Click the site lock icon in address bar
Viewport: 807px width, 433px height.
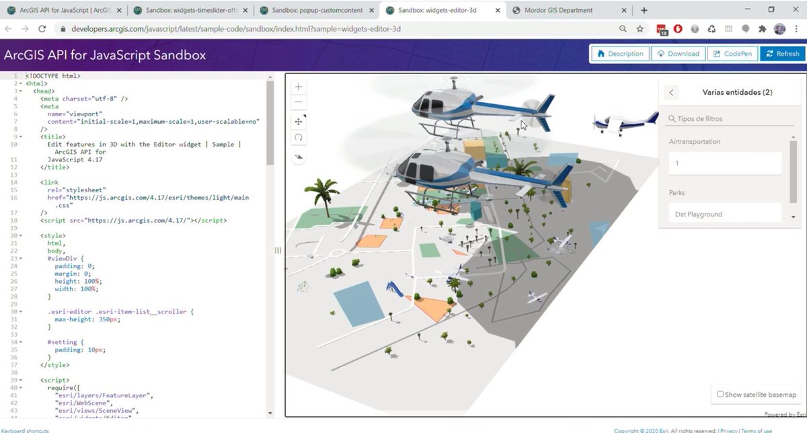click(63, 30)
